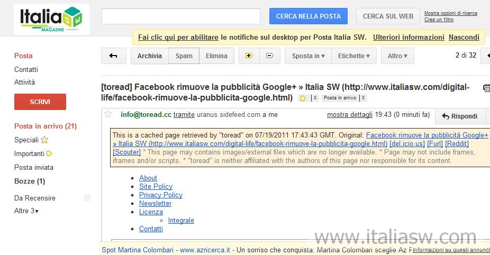Click the Archivia button
The width and height of the screenshot is (490, 255).
point(150,56)
